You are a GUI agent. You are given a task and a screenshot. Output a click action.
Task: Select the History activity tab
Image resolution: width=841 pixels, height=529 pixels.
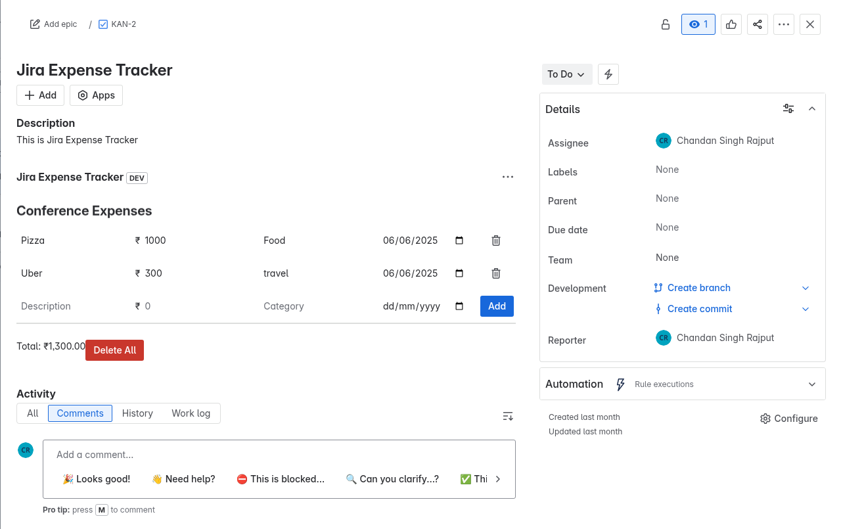point(137,413)
